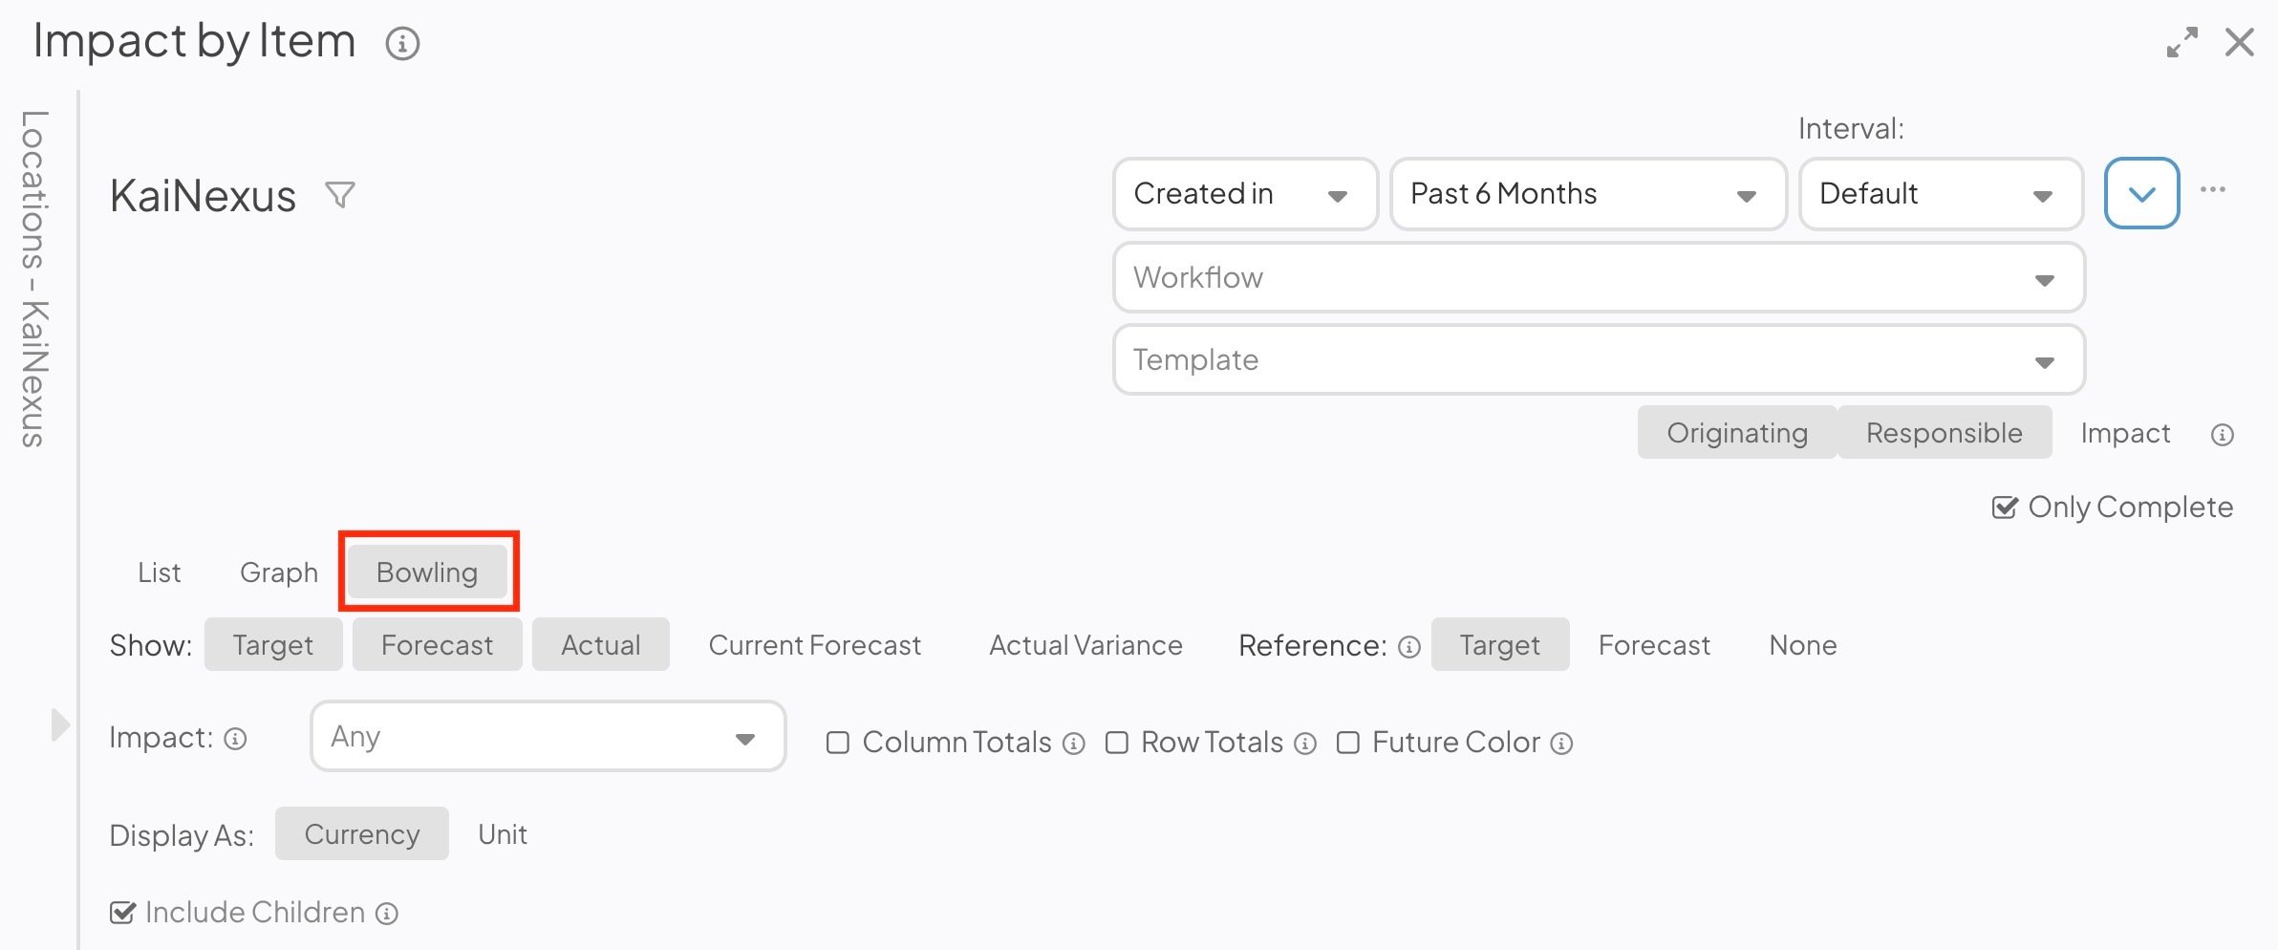Uncheck the Only Complete checkbox

tap(2005, 507)
